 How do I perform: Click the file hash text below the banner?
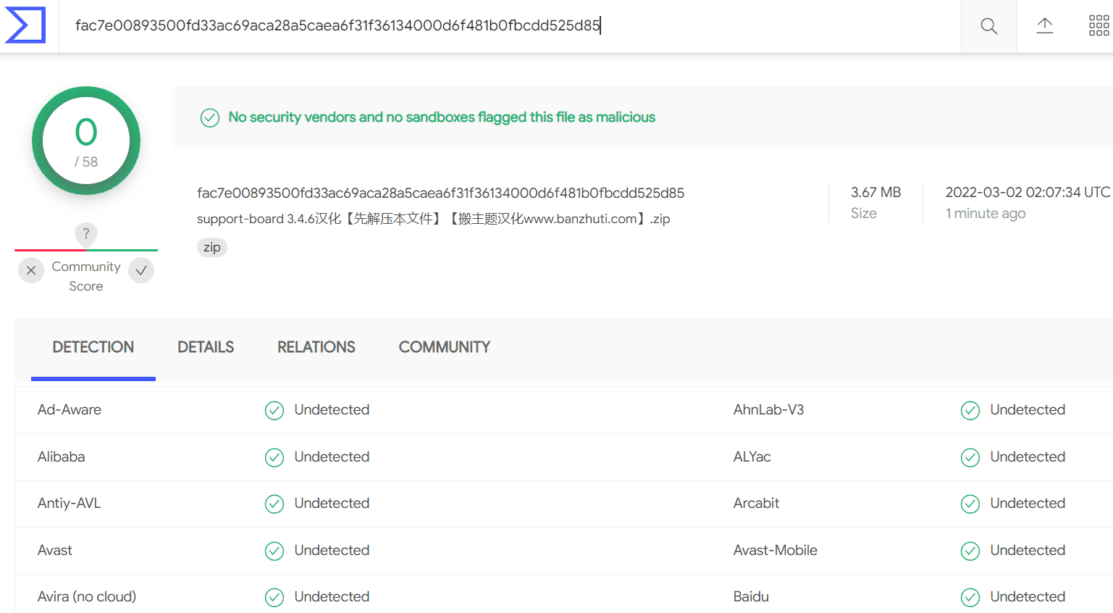[x=440, y=193]
